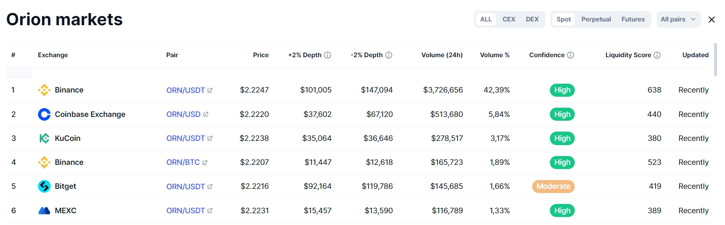725x225 pixels.
Task: Sort by Pair column header
Action: [x=172, y=55]
